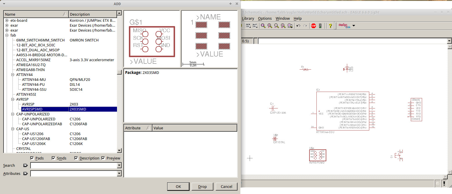The width and height of the screenshot is (452, 194).
Task: Select ATTINY44-MU in the list
Action: click(34, 80)
